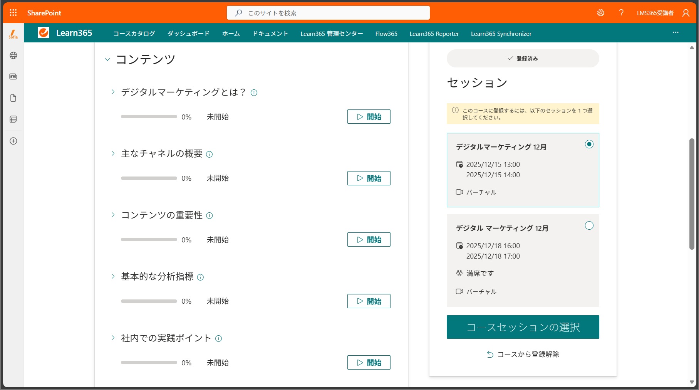This screenshot has height=390, width=699.
Task: Open Learn365 Reporter
Action: (x=434, y=34)
